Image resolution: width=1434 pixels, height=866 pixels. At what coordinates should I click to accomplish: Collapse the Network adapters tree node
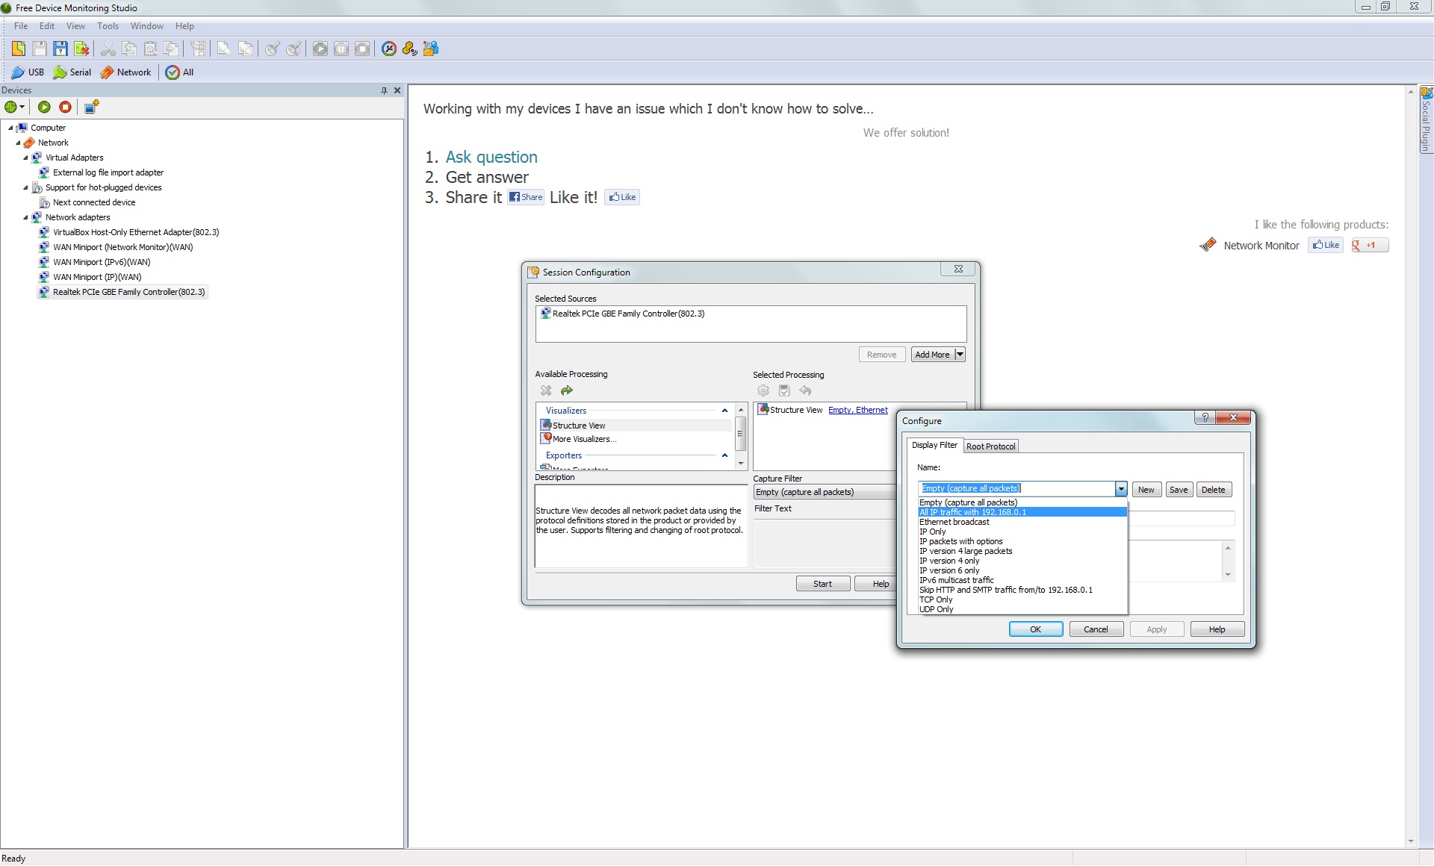pyautogui.click(x=25, y=217)
